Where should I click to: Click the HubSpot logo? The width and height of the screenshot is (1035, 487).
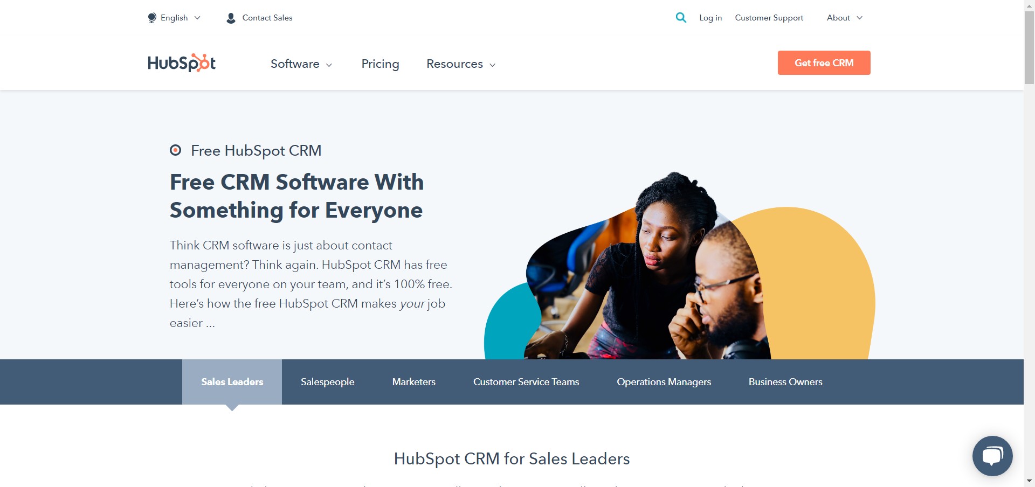pos(182,63)
